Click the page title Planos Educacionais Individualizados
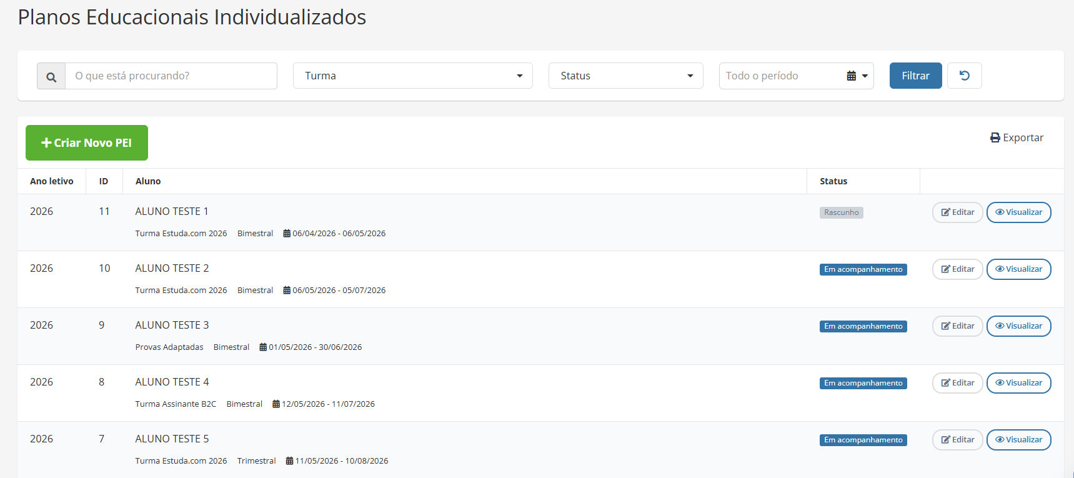The width and height of the screenshot is (1074, 478). [192, 17]
